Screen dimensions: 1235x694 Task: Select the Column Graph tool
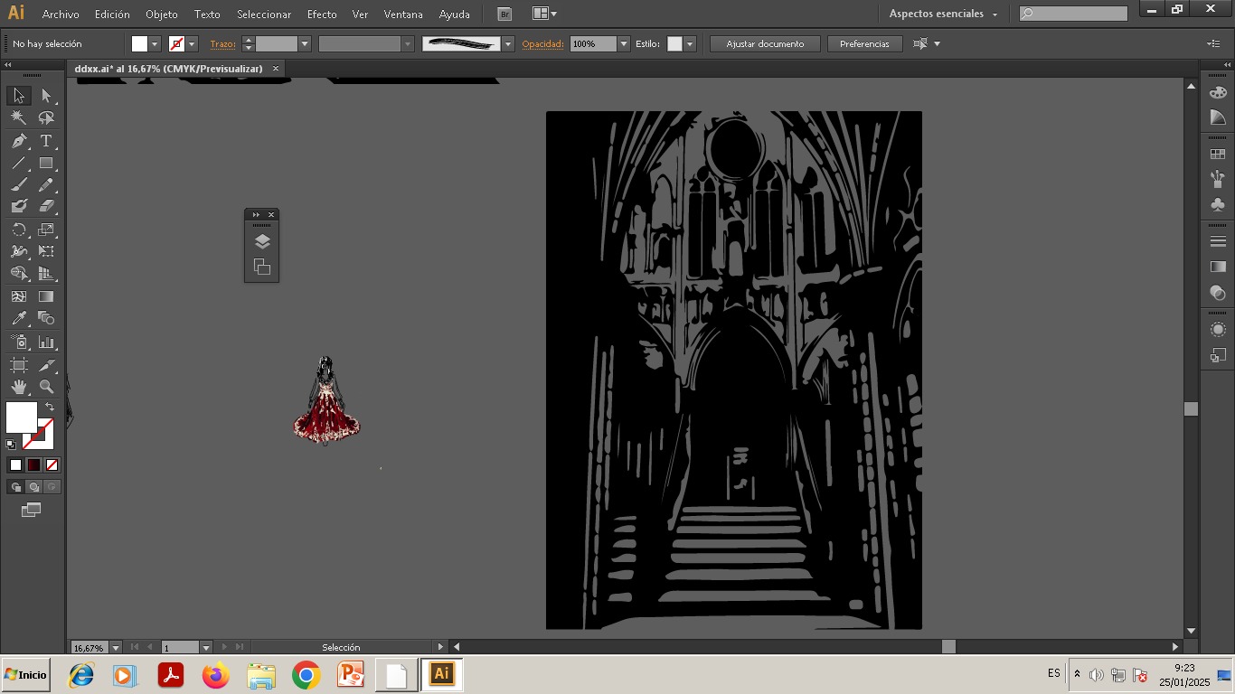(x=46, y=342)
